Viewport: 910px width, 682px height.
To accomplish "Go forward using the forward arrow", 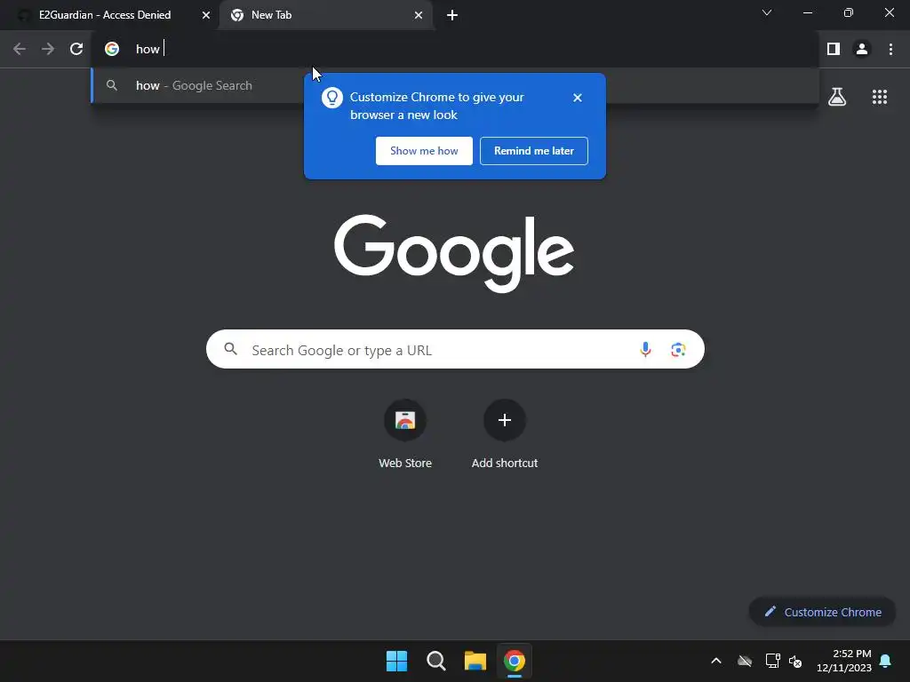I will coord(48,49).
